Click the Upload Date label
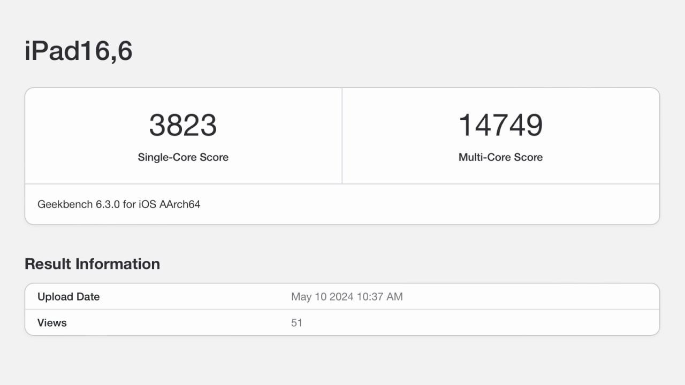Image resolution: width=685 pixels, height=385 pixels. [x=68, y=297]
